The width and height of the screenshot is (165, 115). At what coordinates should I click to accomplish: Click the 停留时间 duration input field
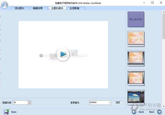click(x=21, y=102)
